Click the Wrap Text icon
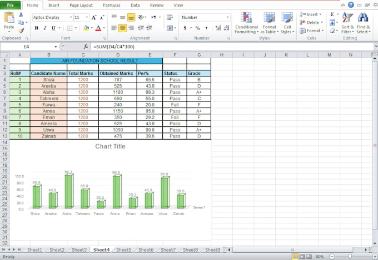This screenshot has width=378, height=260. (x=170, y=17)
